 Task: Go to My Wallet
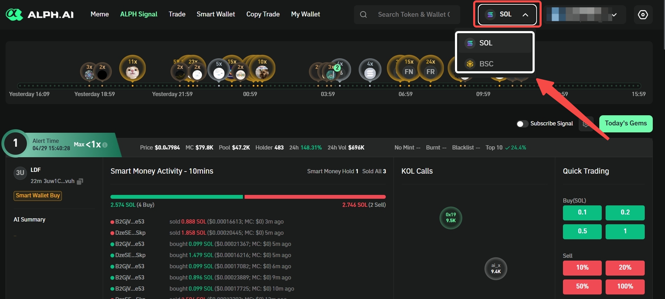click(x=306, y=14)
